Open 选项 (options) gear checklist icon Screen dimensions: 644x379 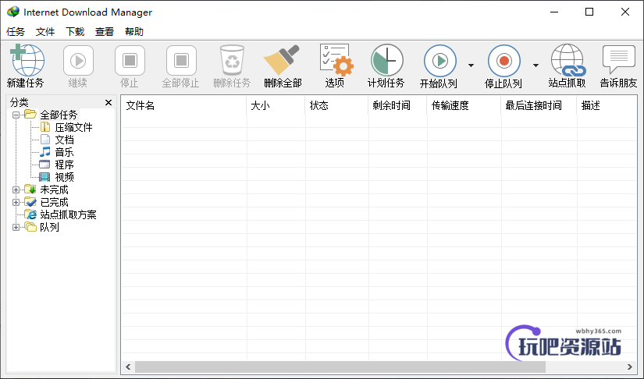click(x=336, y=60)
